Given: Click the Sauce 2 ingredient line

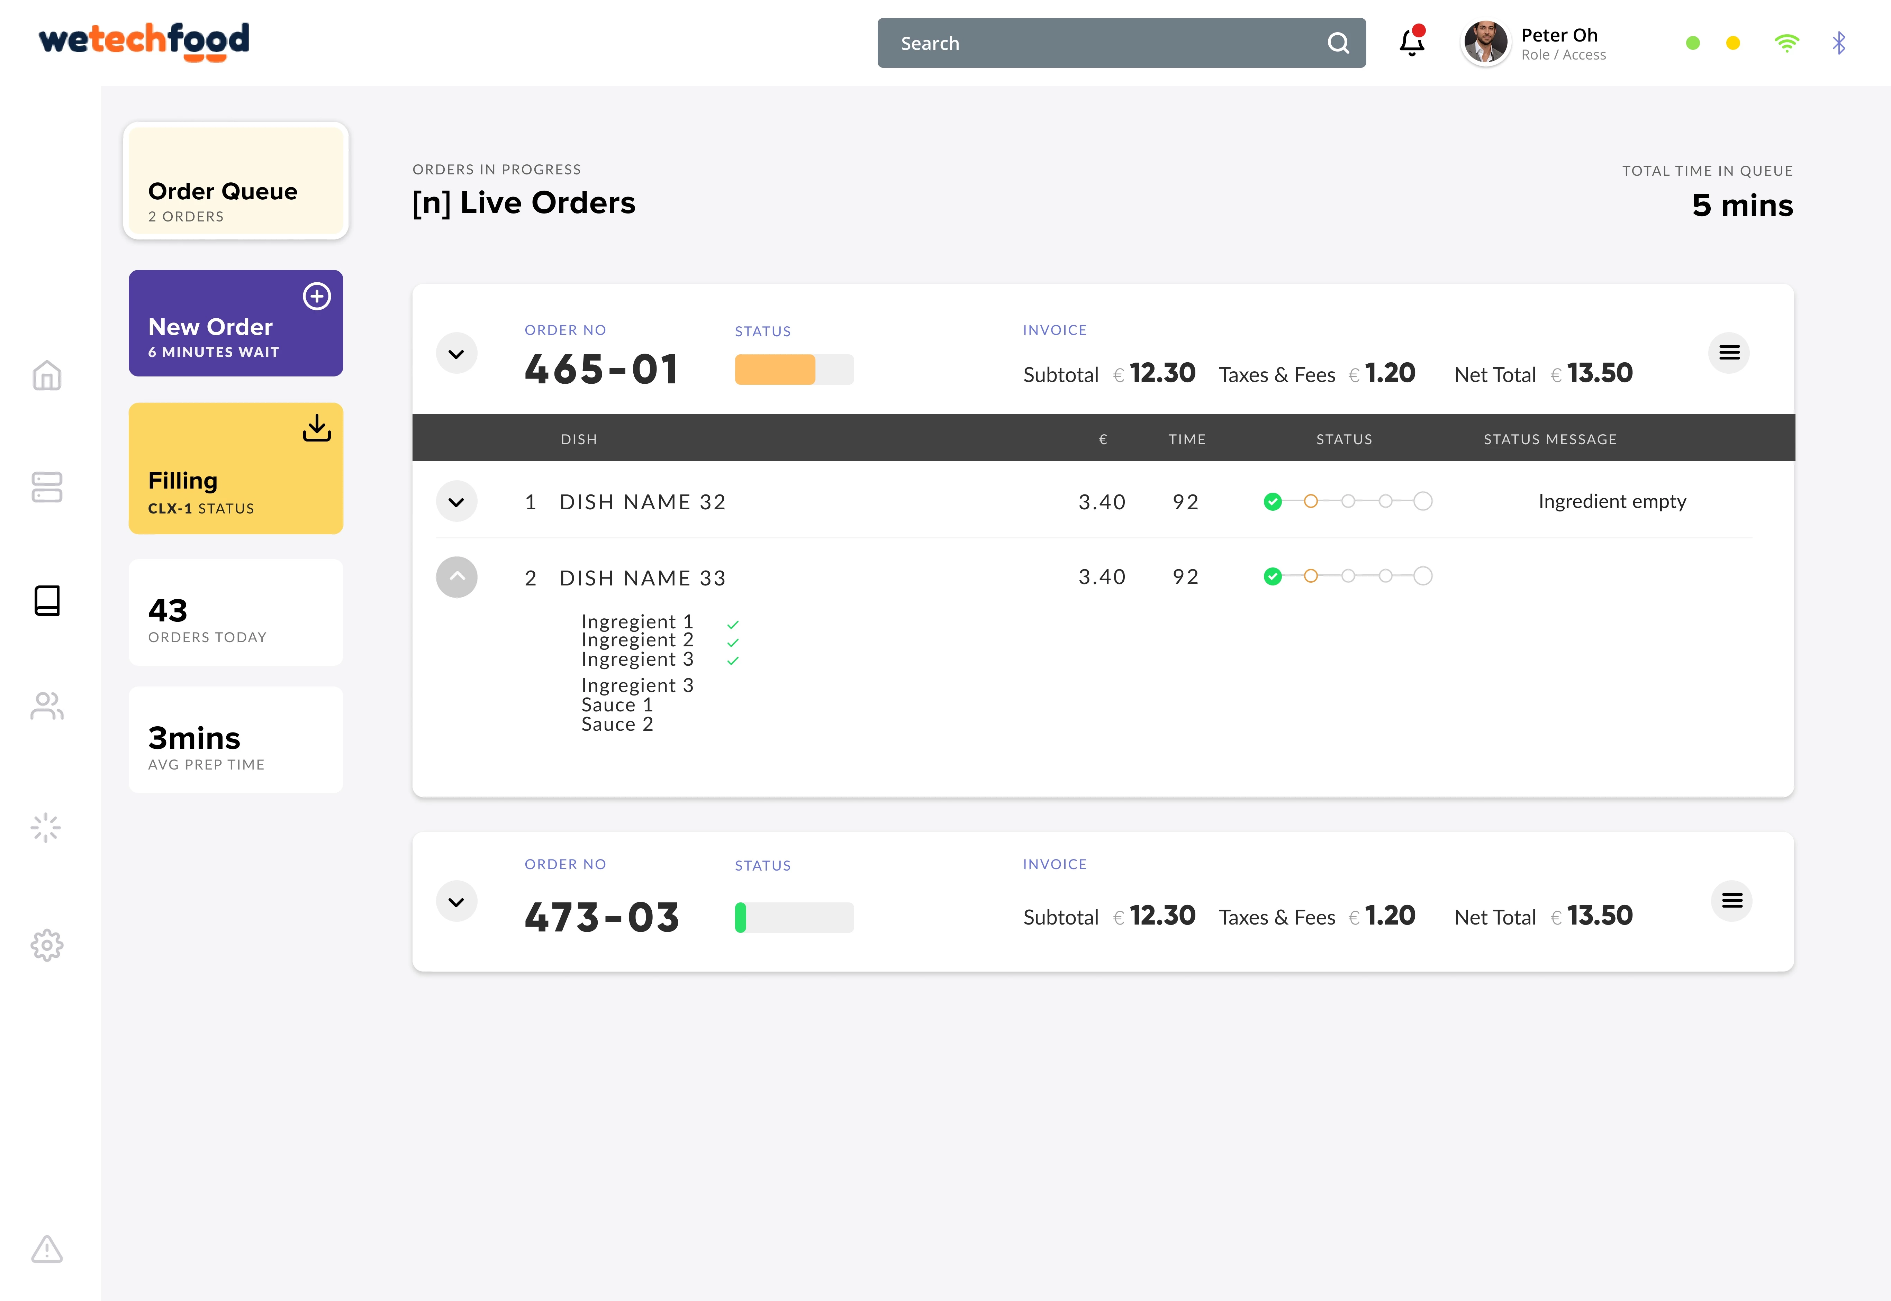Looking at the screenshot, I should [x=617, y=725].
